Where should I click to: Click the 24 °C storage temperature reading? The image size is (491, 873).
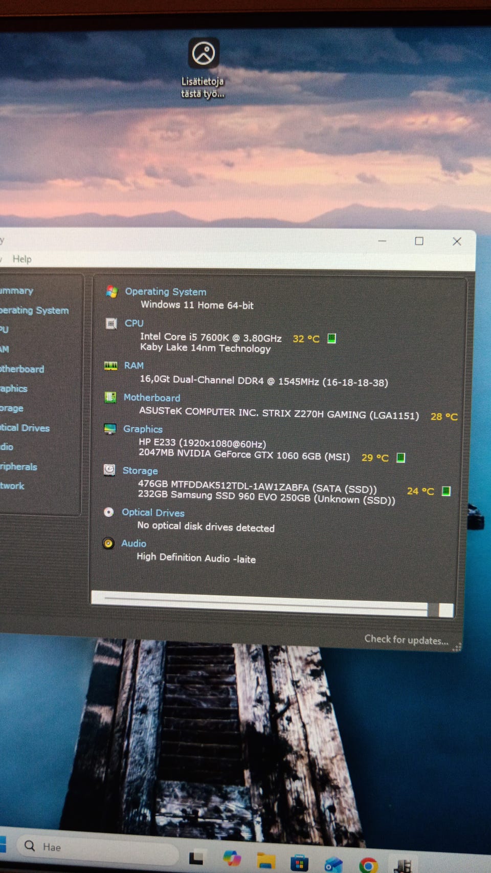coord(420,491)
